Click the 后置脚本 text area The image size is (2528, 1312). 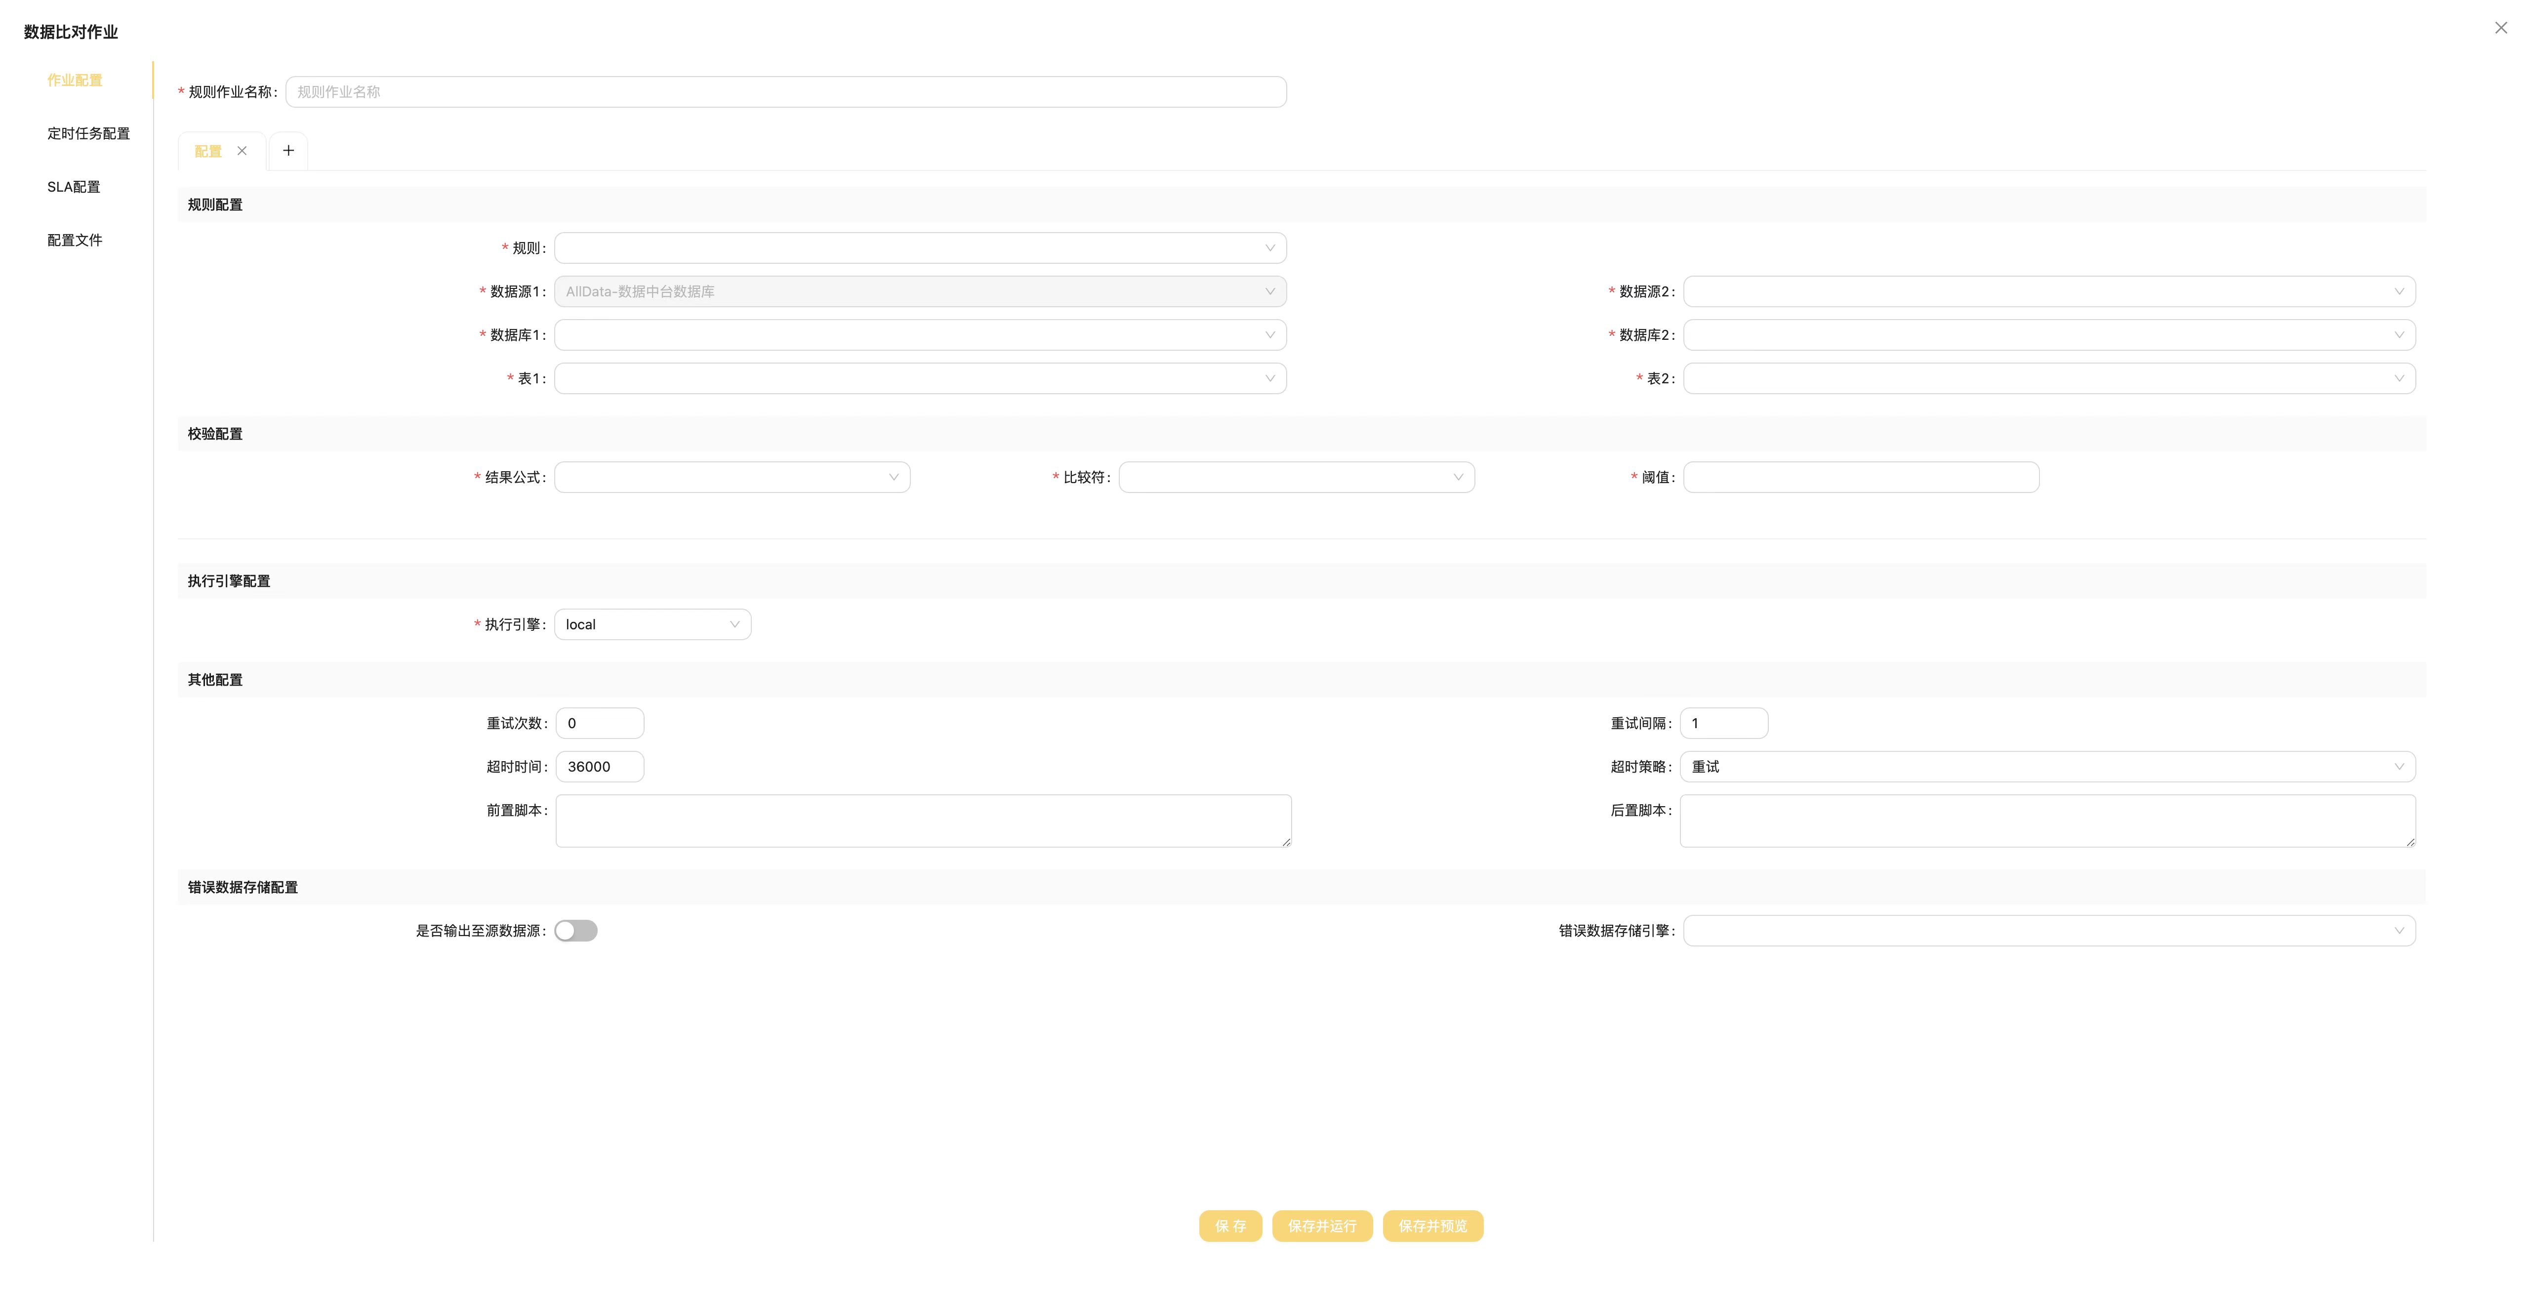coord(2047,821)
